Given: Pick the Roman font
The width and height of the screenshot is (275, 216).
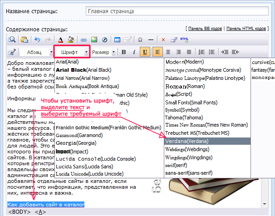Looking at the screenshot, I should [x=185, y=86].
